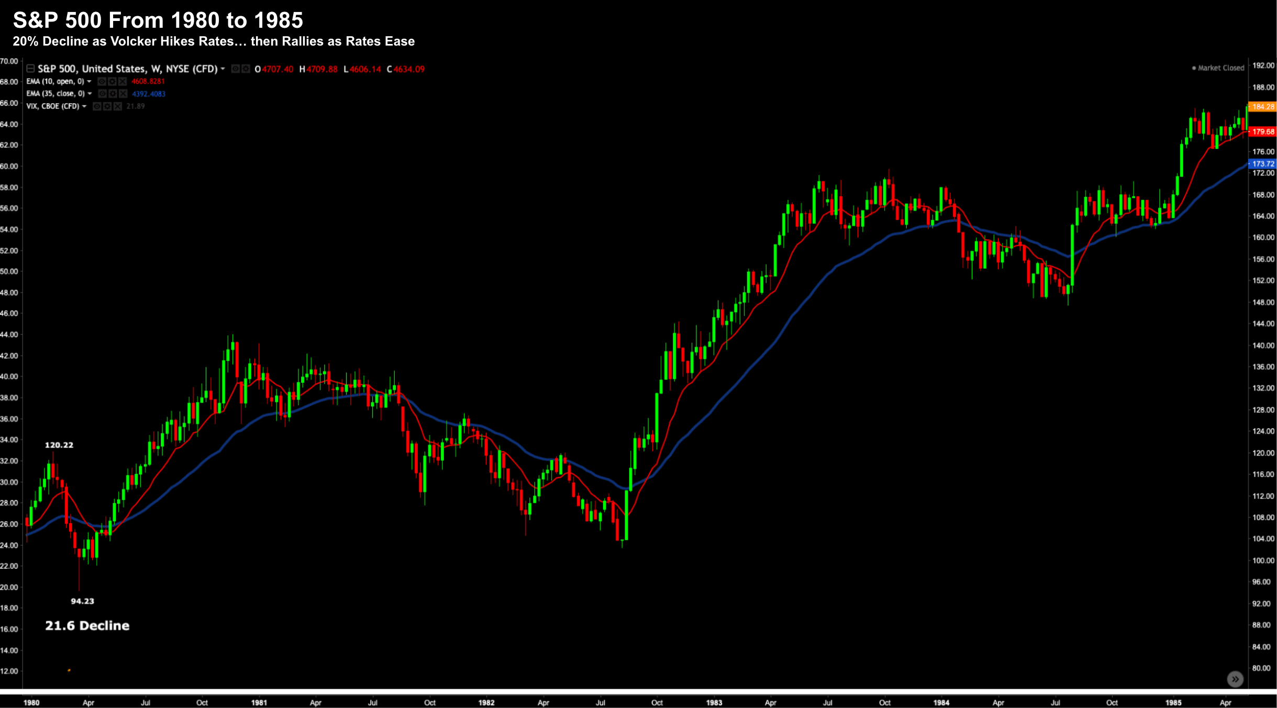Click the orange 184.28 price label
Viewport: 1277px width, 708px height.
1262,106
